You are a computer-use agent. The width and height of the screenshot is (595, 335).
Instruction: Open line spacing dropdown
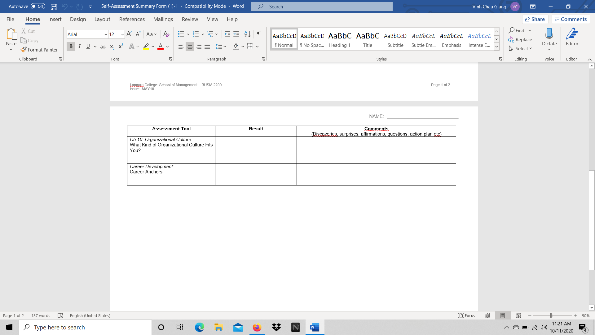(x=221, y=47)
